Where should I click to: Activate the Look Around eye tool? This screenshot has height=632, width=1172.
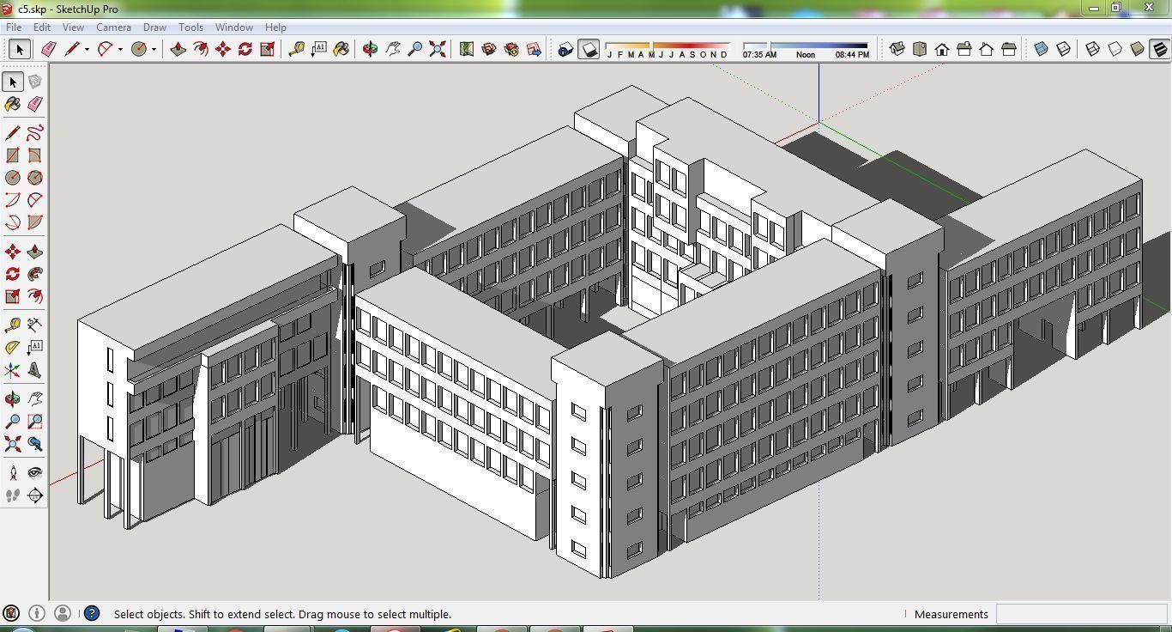(x=35, y=473)
